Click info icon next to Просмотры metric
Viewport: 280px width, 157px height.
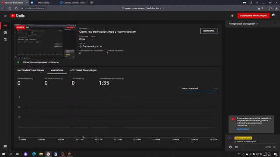point(83,78)
